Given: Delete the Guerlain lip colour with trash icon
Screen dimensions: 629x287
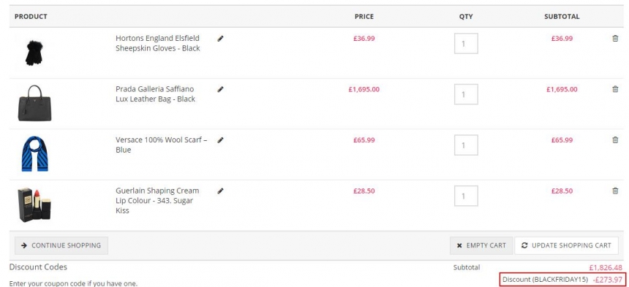Looking at the screenshot, I should (615, 191).
